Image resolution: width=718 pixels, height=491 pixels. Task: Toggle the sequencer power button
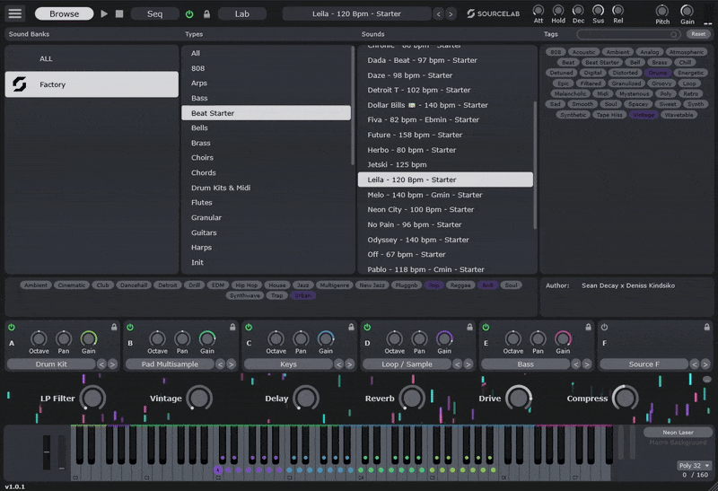(189, 14)
